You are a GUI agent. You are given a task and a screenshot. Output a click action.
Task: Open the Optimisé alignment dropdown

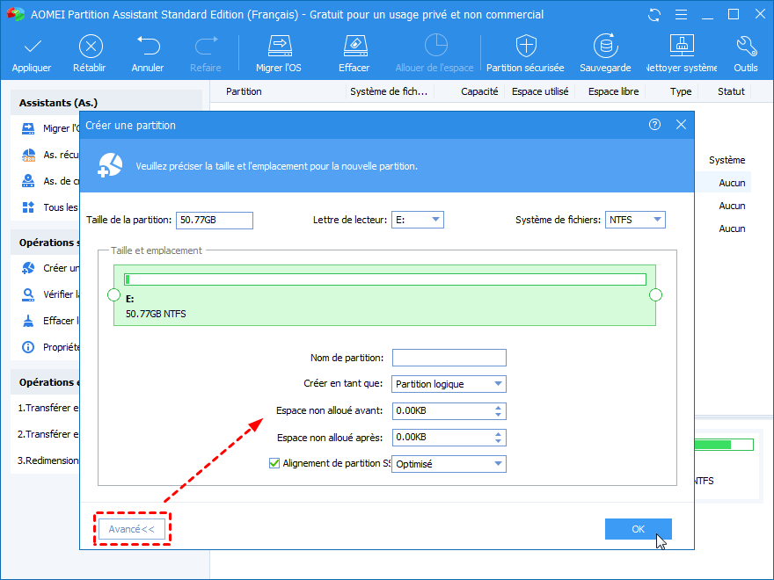tap(449, 464)
